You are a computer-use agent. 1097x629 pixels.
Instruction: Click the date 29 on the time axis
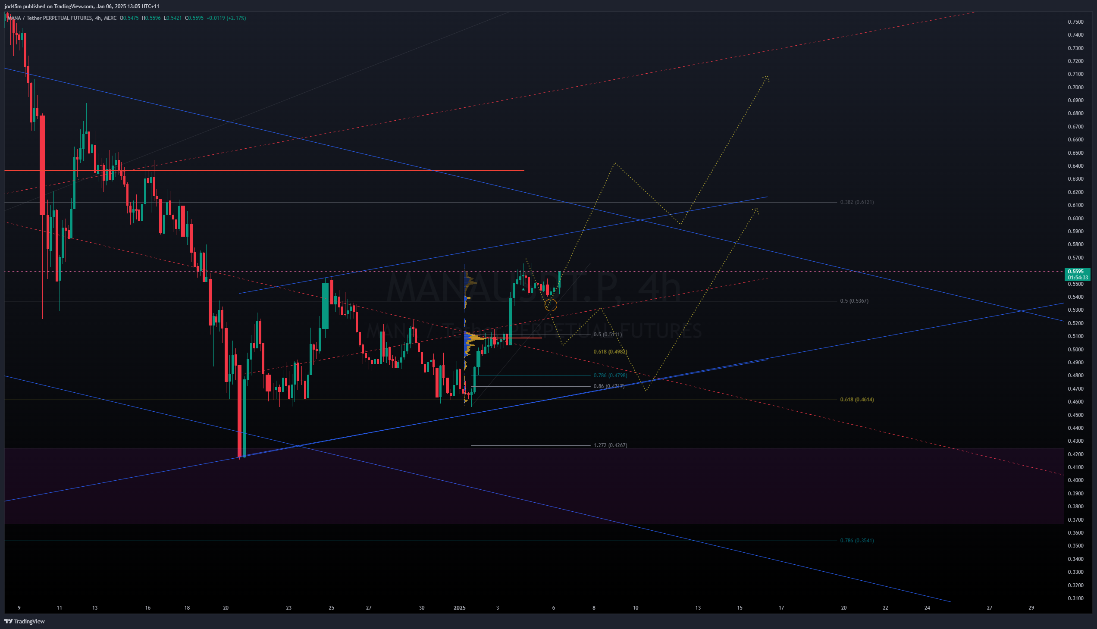(1031, 608)
